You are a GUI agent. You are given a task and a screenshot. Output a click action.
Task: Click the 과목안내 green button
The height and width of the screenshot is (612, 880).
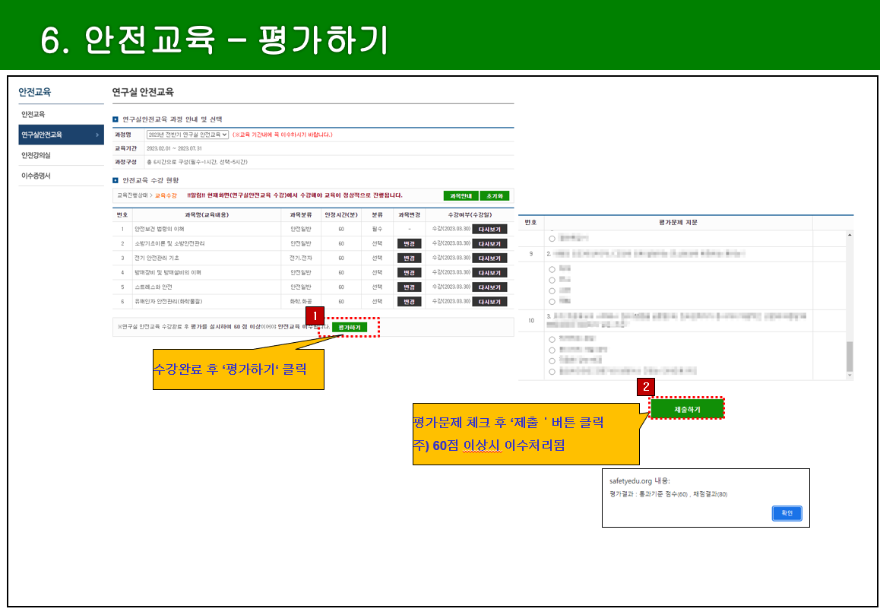pyautogui.click(x=461, y=196)
